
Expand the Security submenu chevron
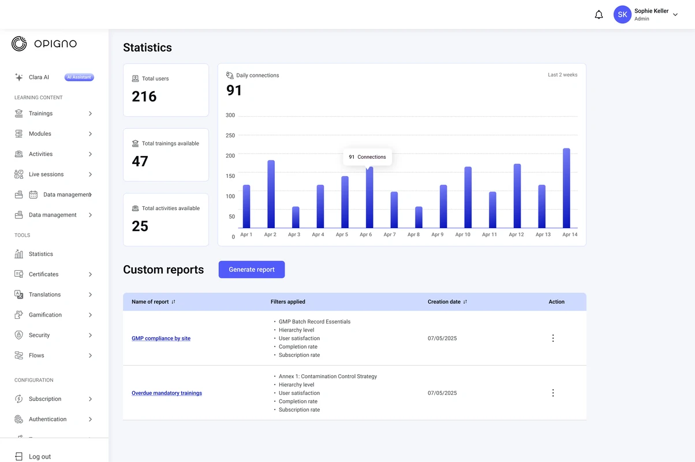click(x=90, y=335)
